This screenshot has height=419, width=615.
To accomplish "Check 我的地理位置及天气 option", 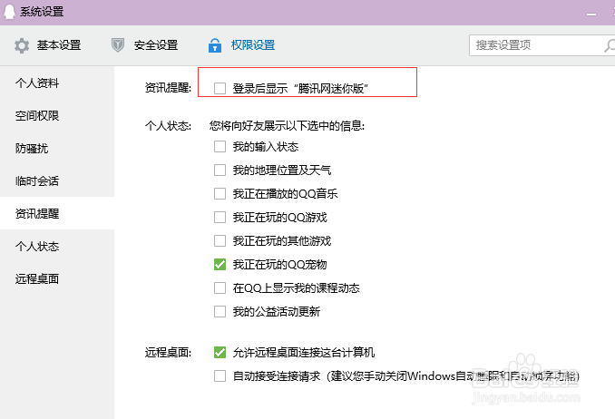I will 220,171.
